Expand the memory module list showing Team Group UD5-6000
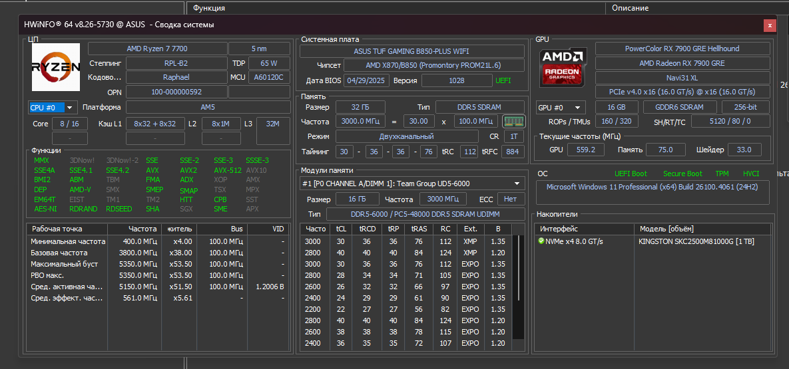This screenshot has width=789, height=369. point(412,184)
